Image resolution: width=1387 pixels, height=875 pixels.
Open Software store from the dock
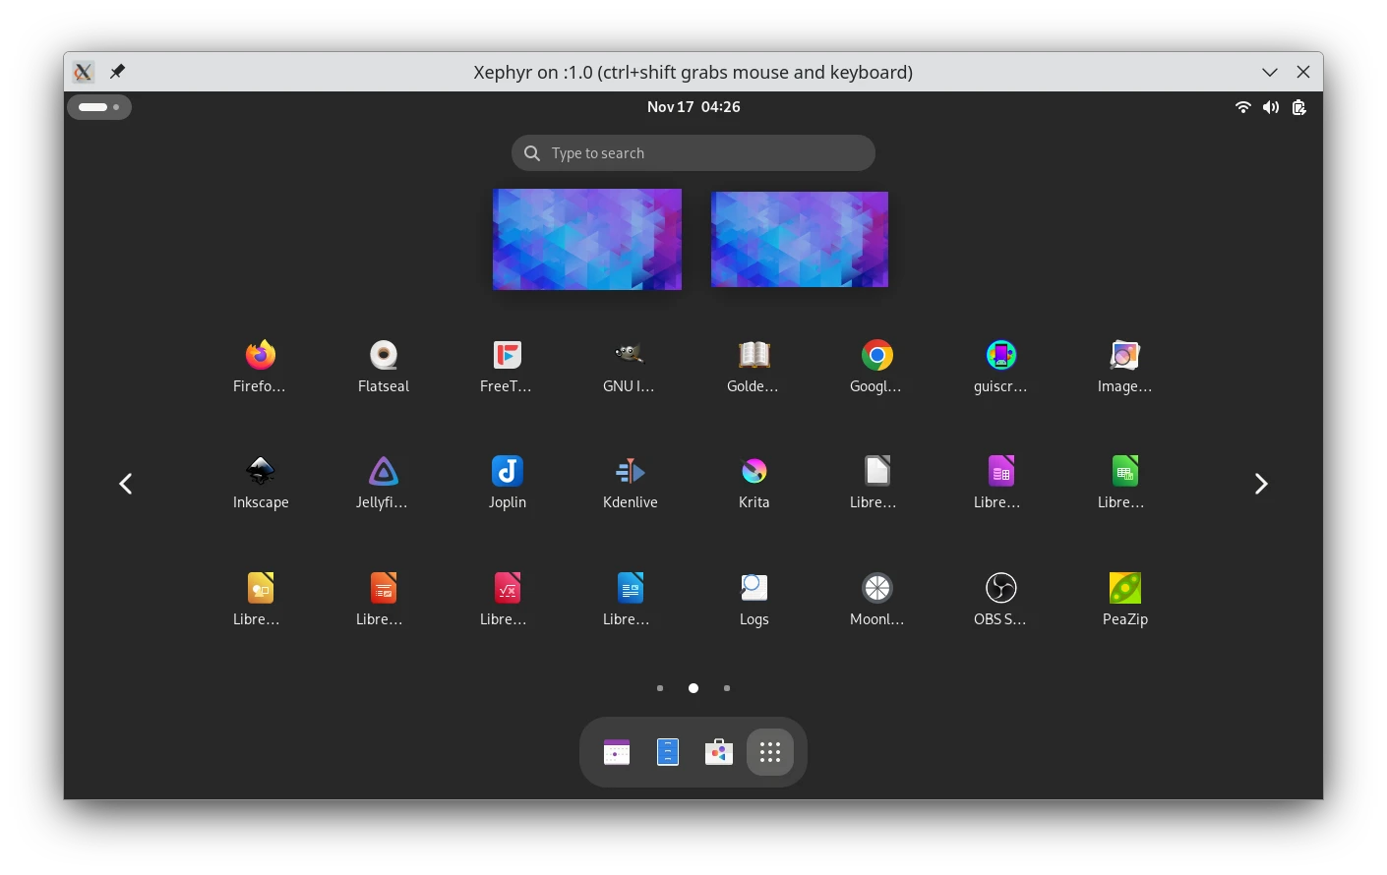click(719, 752)
